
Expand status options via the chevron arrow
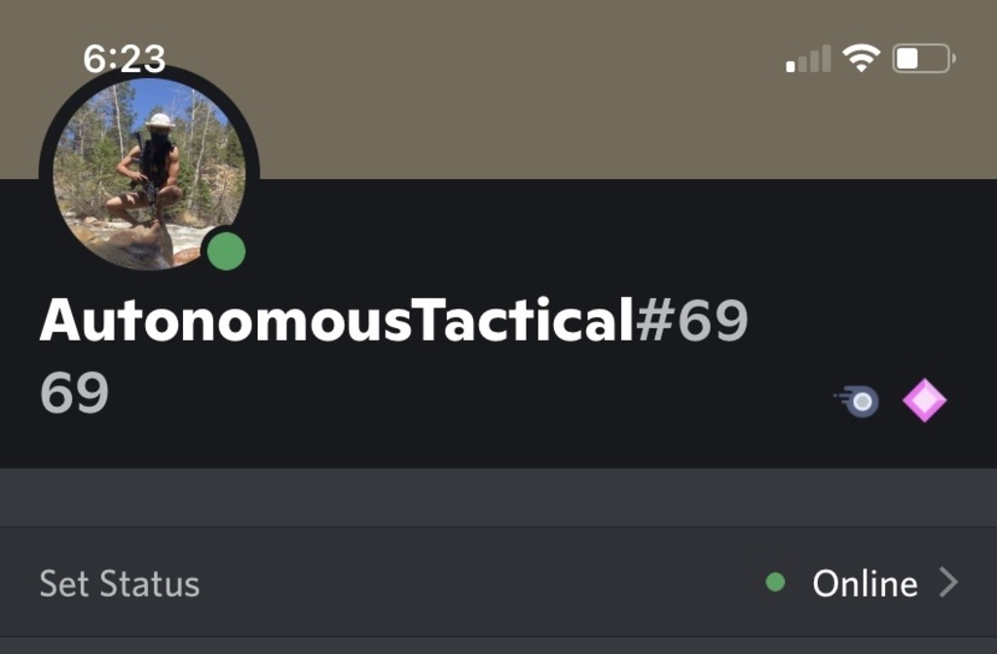tap(948, 582)
